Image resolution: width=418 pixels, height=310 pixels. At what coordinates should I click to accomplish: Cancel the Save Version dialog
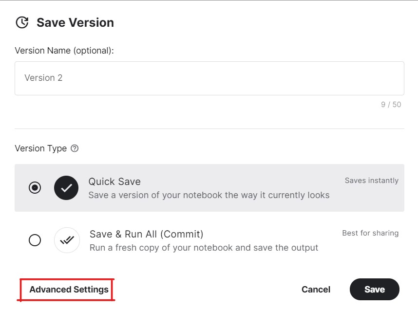coord(316,290)
